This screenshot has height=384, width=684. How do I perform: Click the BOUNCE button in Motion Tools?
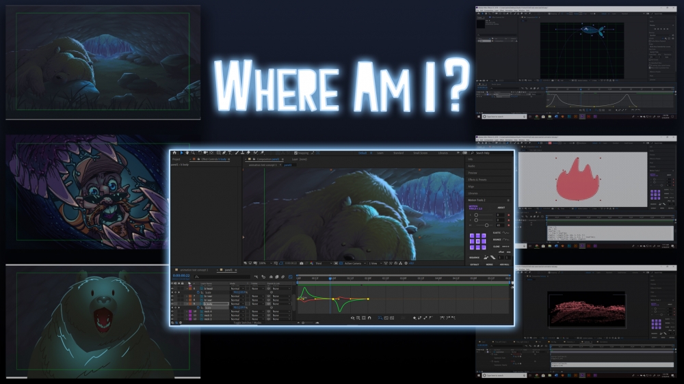tap(501, 240)
